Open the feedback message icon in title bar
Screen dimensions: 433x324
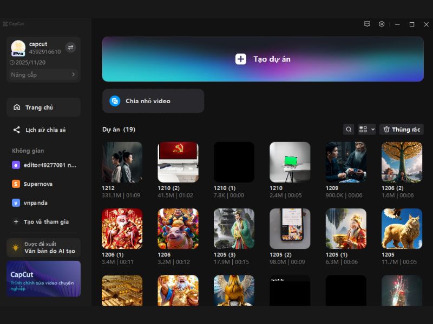(367, 24)
